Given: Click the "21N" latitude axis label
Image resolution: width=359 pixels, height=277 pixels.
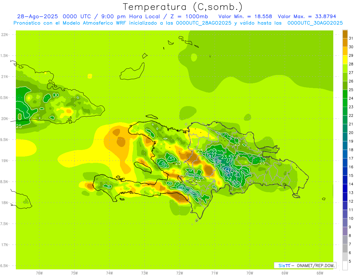Looking at the screenshot, I should [4, 77].
